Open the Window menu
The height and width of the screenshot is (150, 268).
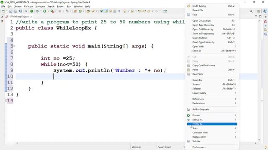[x=78, y=7]
